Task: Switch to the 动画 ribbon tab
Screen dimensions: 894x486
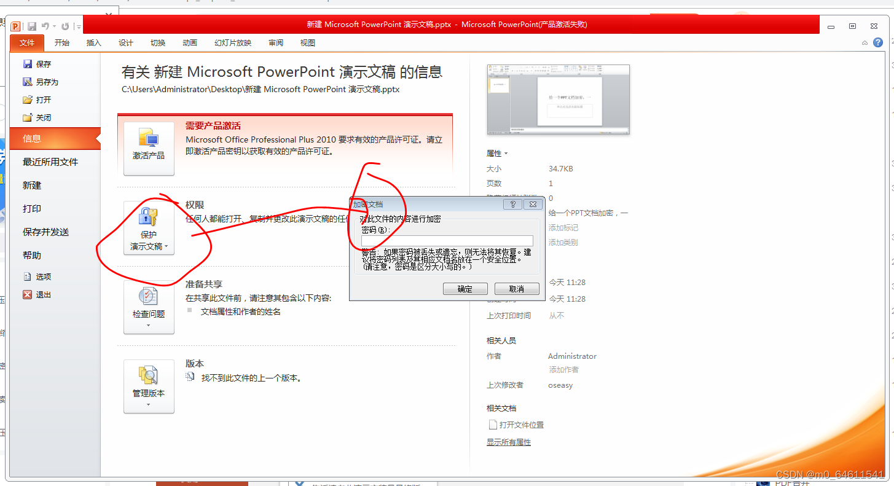Action: click(190, 43)
